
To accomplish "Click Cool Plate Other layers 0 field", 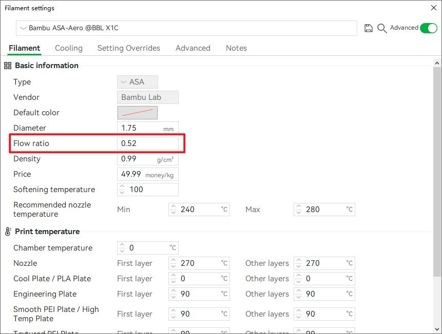I will coord(324,279).
